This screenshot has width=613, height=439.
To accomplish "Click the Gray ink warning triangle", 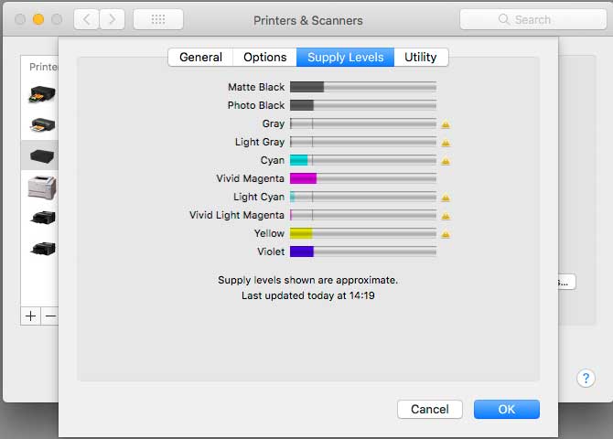I will [x=446, y=124].
